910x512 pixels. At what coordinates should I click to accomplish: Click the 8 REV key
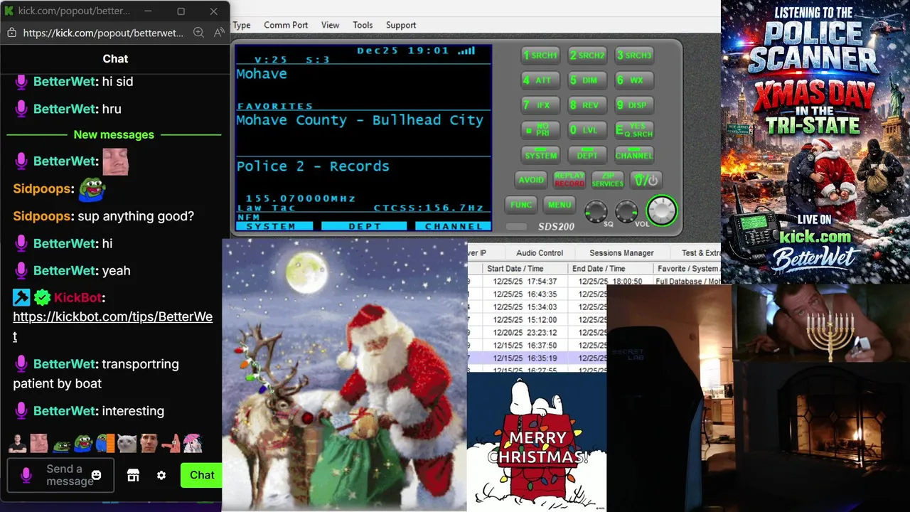point(587,105)
